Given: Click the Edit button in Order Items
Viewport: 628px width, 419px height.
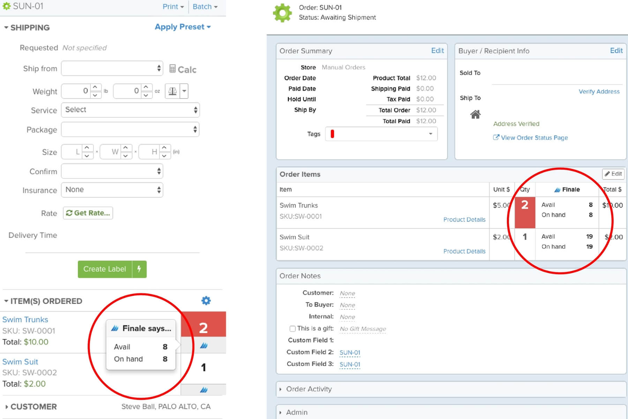Looking at the screenshot, I should [x=613, y=174].
